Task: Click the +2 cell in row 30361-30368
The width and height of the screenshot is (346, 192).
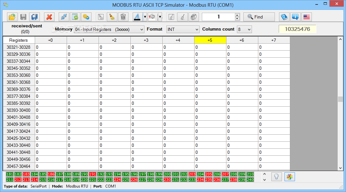Action: pyautogui.click(x=114, y=82)
